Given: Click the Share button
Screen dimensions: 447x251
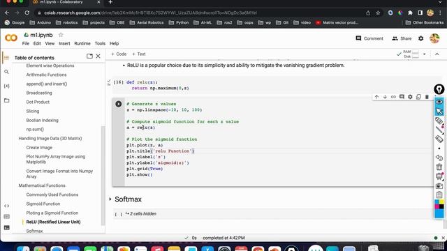Looking at the screenshot, I should (402, 38).
